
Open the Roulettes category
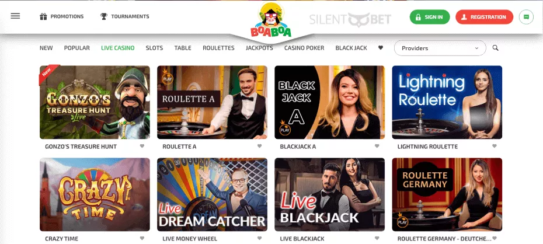point(218,48)
